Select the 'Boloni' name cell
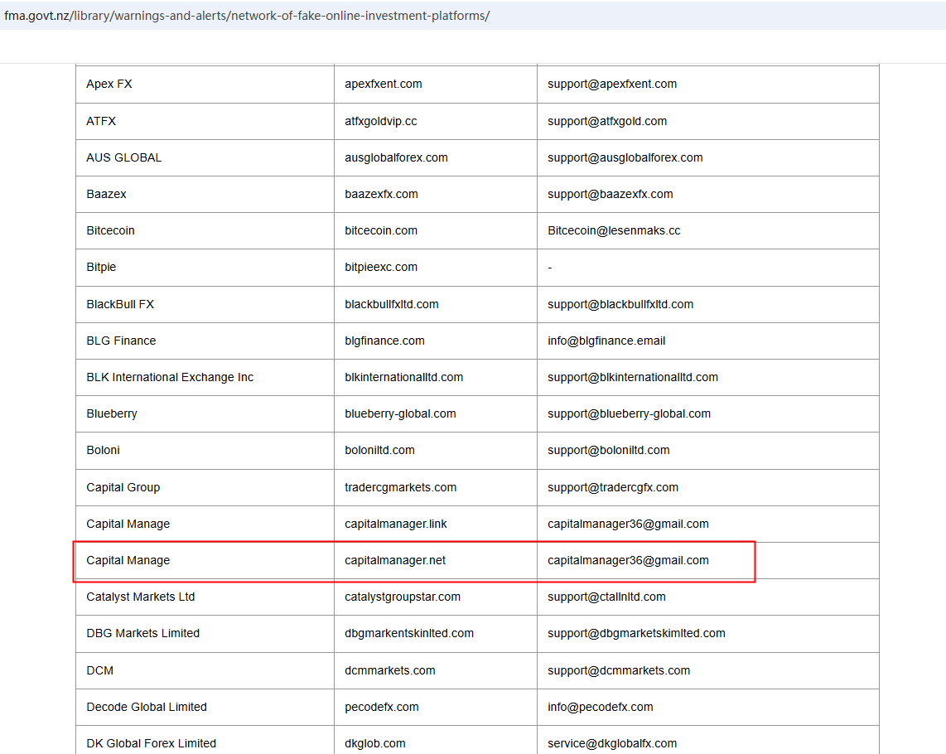This screenshot has width=946, height=754. [x=205, y=451]
